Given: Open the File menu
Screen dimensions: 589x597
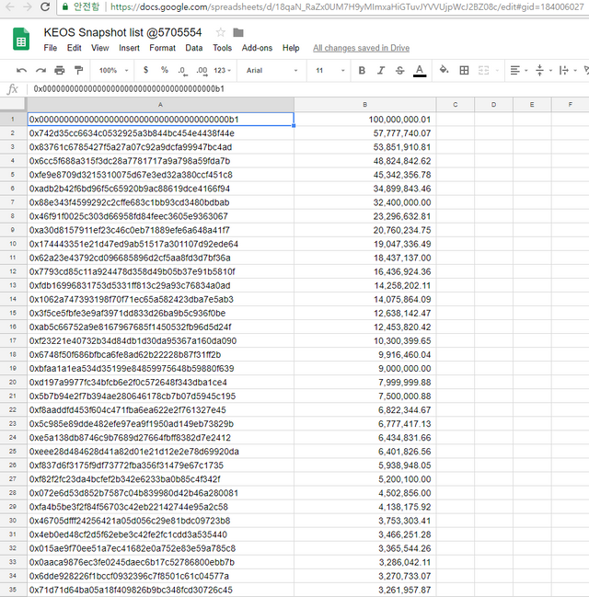Looking at the screenshot, I should point(51,48).
